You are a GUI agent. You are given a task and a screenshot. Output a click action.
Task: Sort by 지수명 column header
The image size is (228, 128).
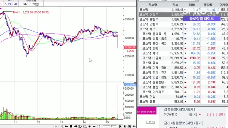pyautogui.click(x=152, y=5)
